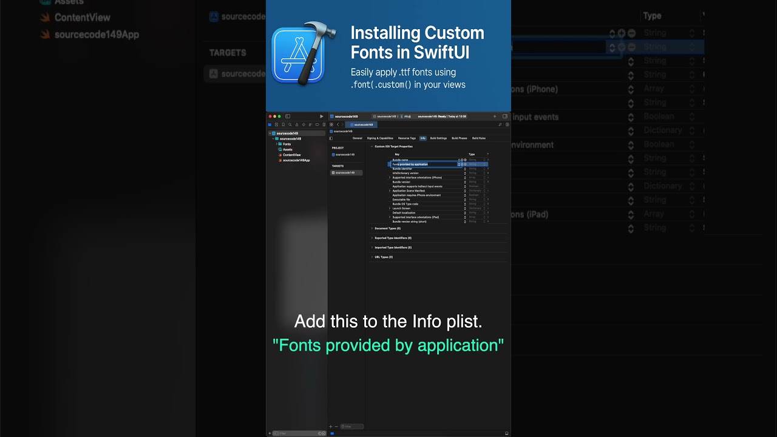Add a file with plus in navigator bottom bar

coord(270,433)
